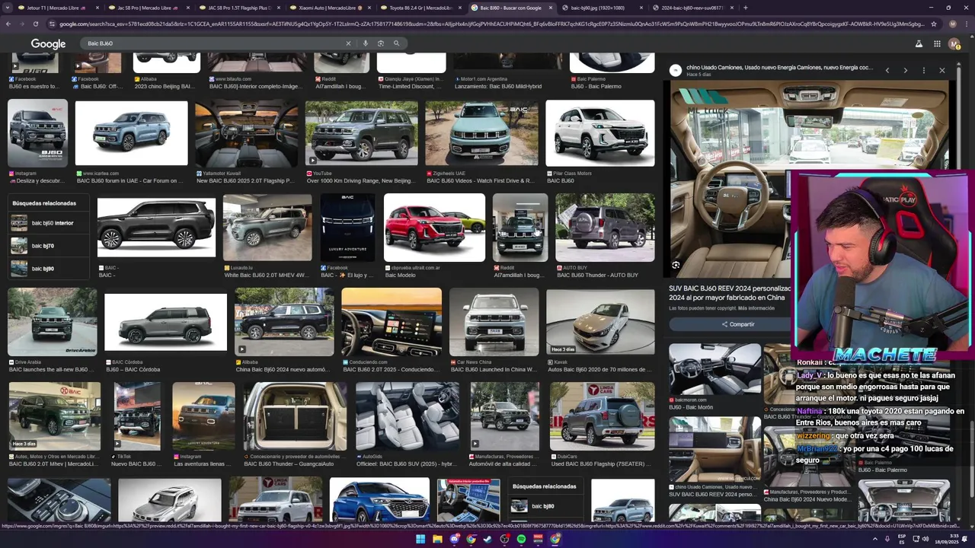Reload the page
Viewport: 975px width, 548px height.
point(35,24)
